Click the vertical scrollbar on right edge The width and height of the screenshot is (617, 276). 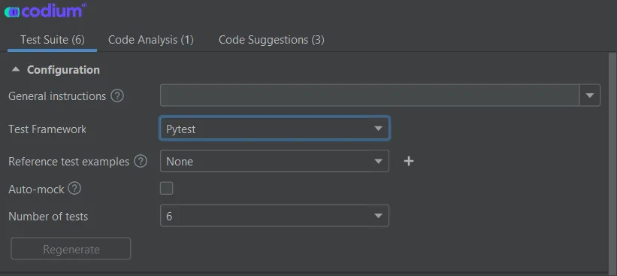(x=612, y=162)
